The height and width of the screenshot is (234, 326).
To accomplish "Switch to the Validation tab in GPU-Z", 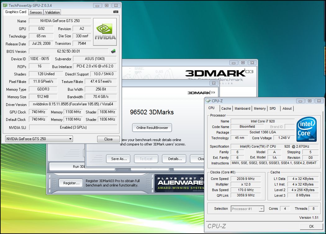I will tap(52, 12).
